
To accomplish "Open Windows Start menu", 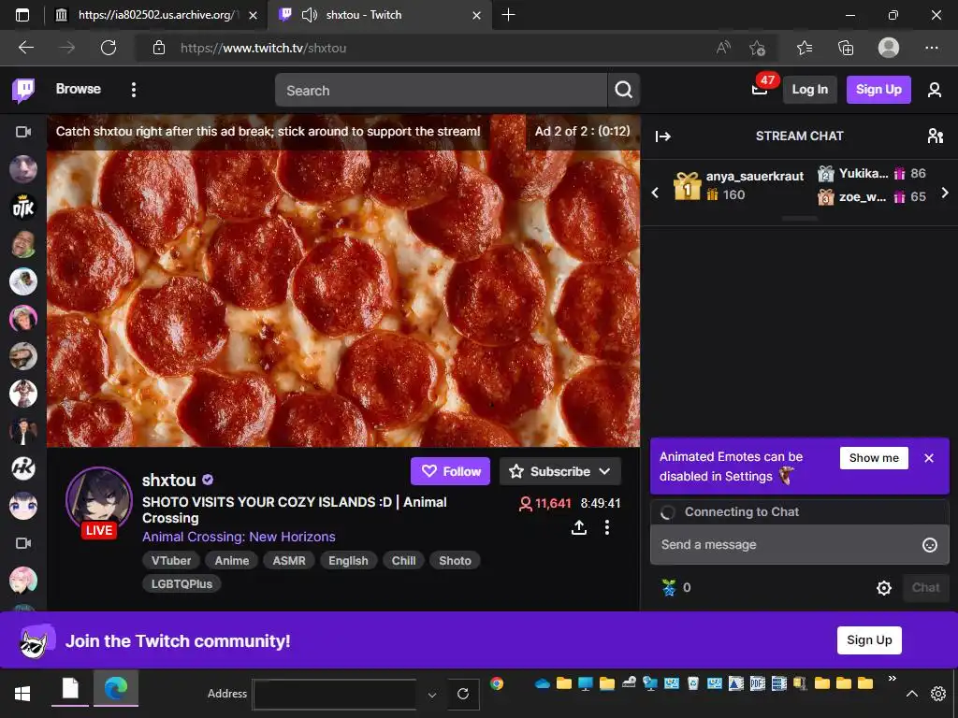I will click(x=22, y=694).
